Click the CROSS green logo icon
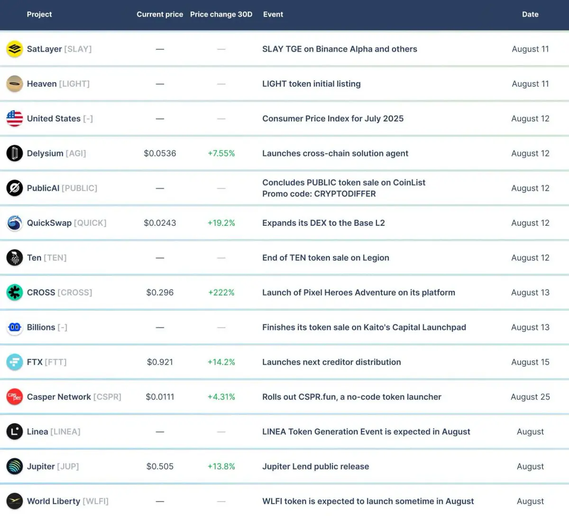 [15, 293]
